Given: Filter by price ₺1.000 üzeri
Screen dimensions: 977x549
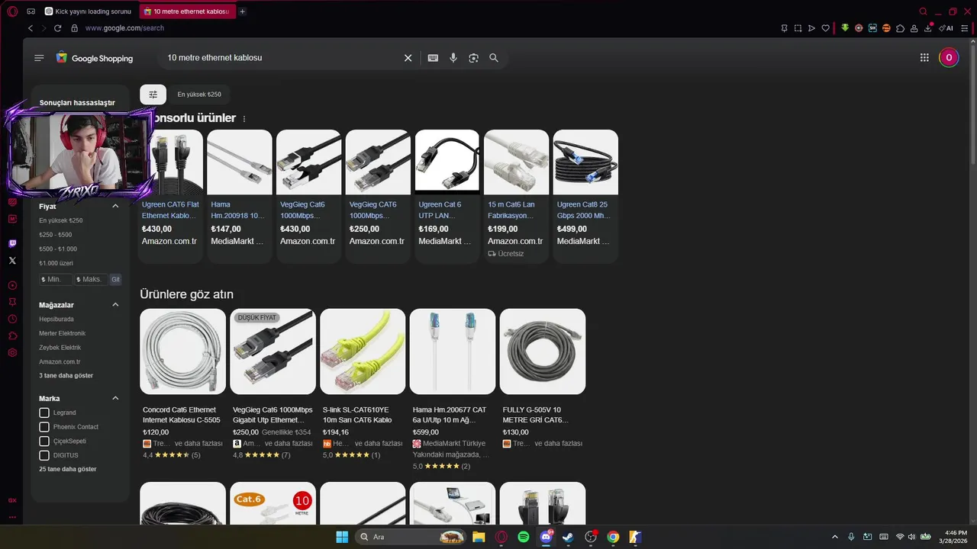Looking at the screenshot, I should (x=56, y=264).
